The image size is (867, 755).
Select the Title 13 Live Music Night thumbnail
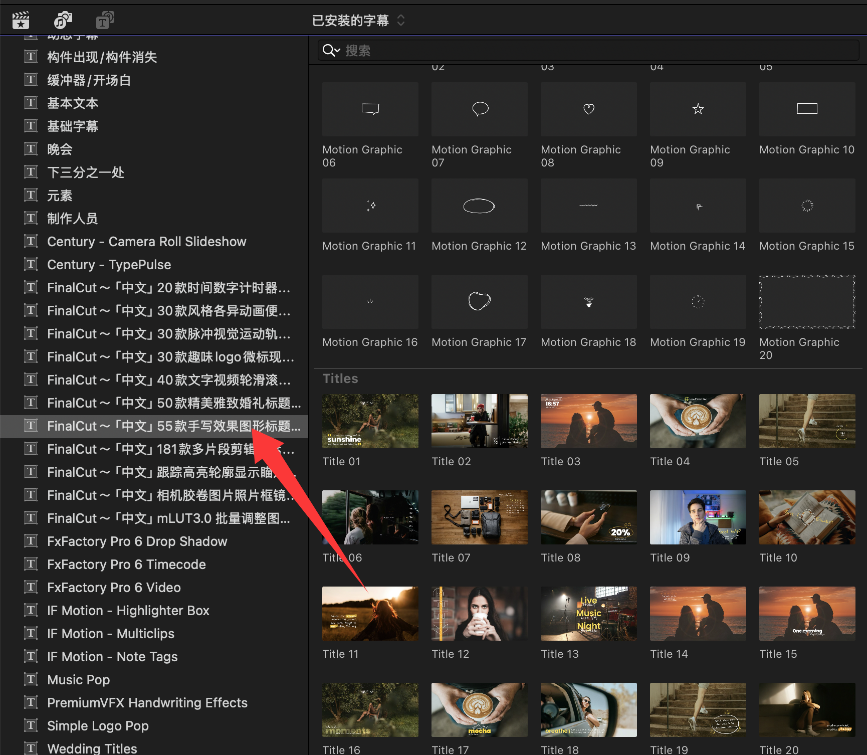point(588,614)
